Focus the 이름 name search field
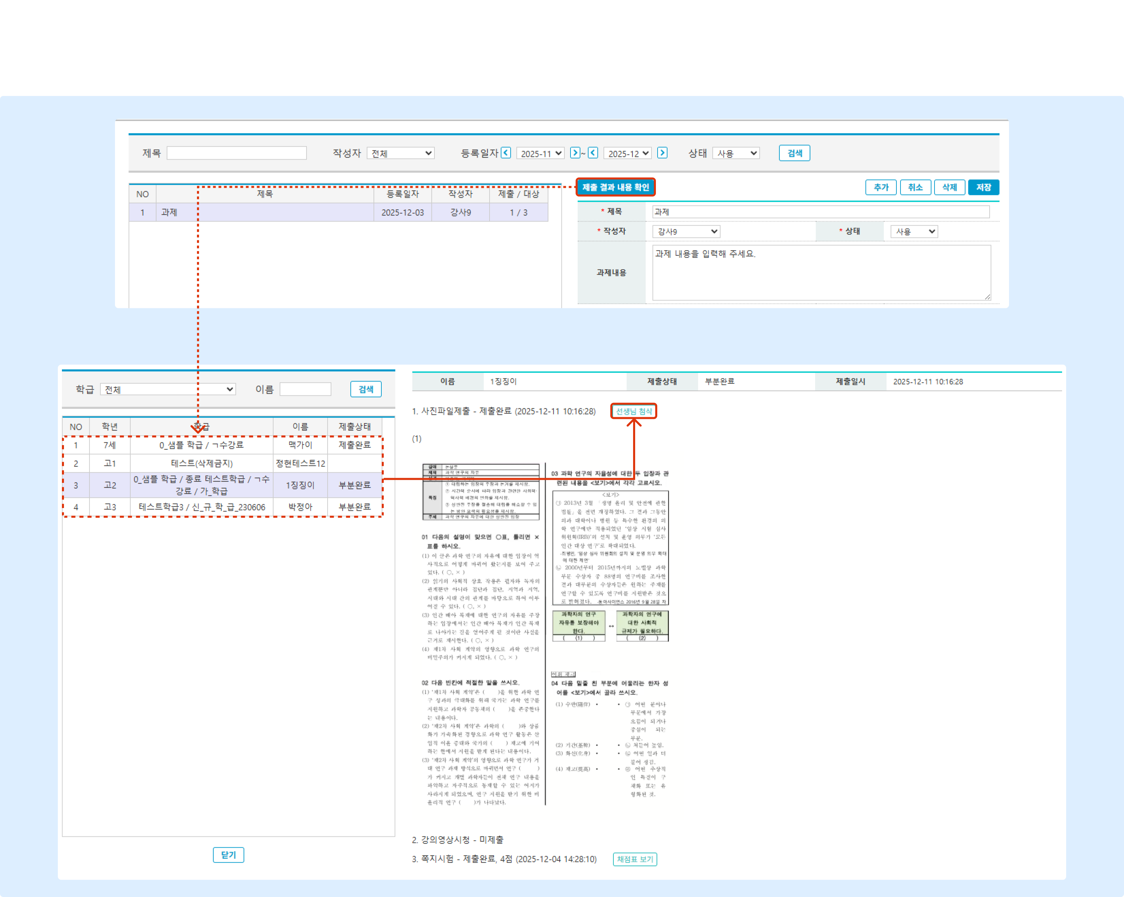This screenshot has height=897, width=1124. 305,390
